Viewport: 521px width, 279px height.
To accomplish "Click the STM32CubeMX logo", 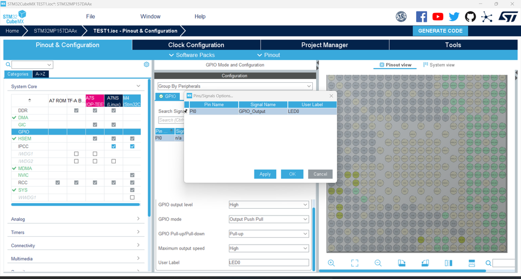I will 14,17.
